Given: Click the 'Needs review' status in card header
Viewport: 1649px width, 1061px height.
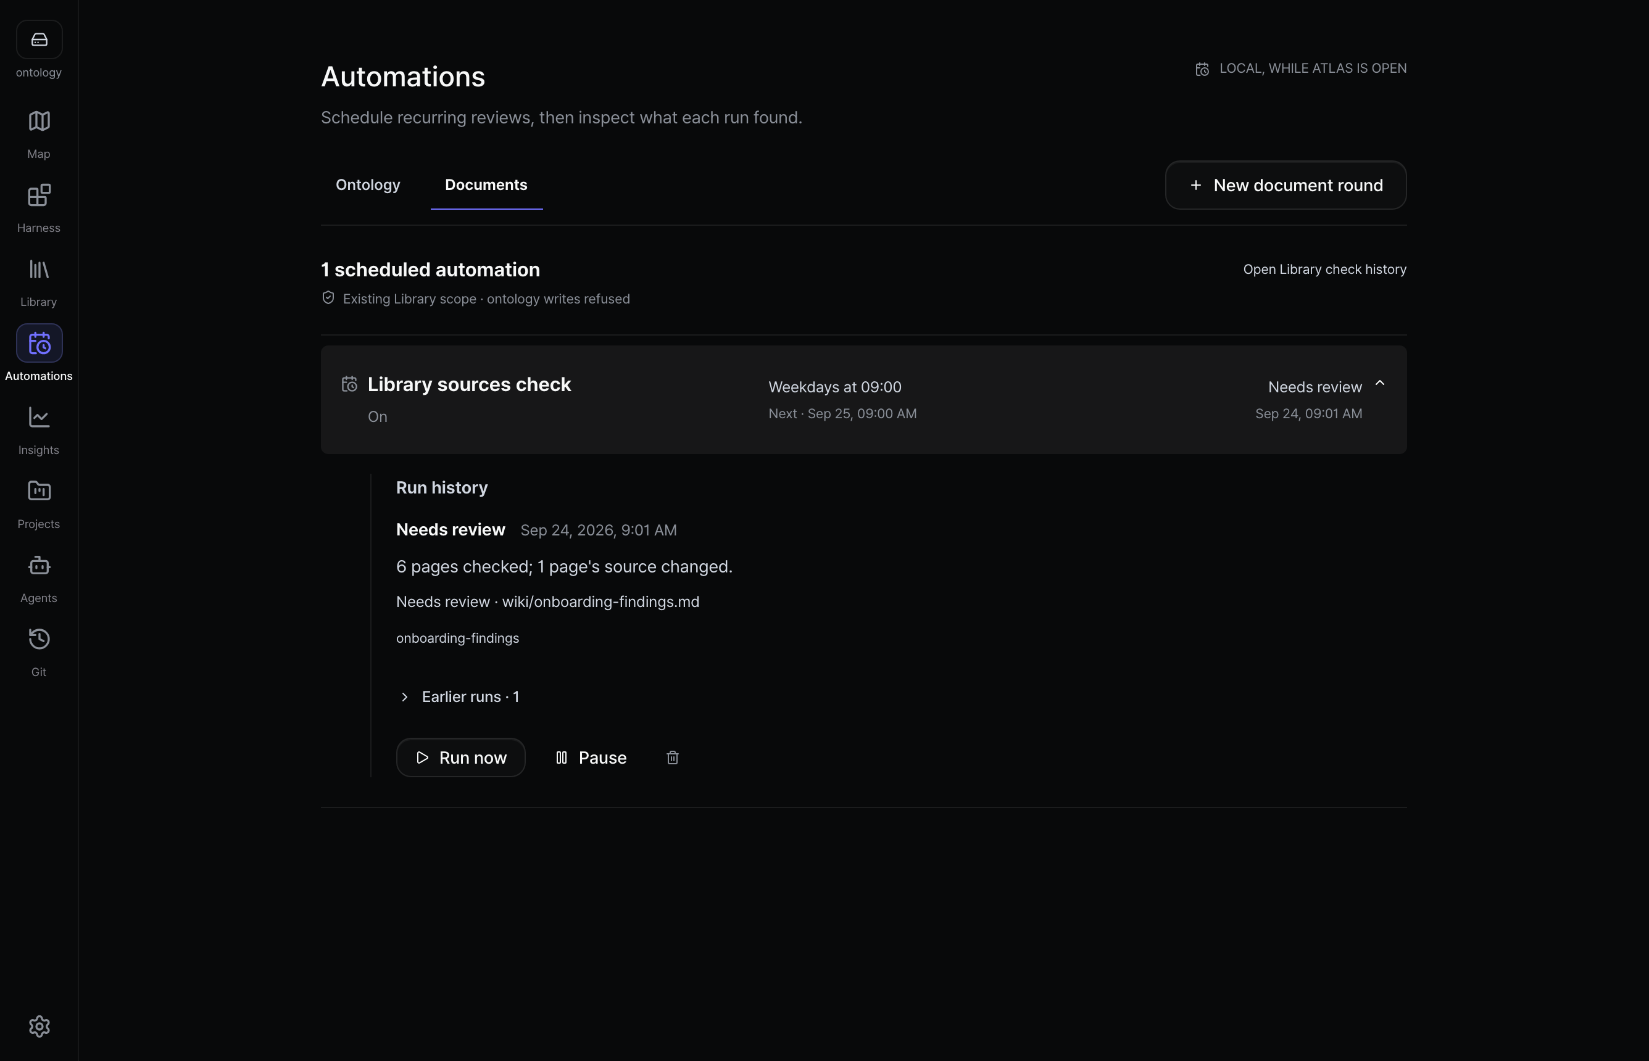Looking at the screenshot, I should point(1315,387).
